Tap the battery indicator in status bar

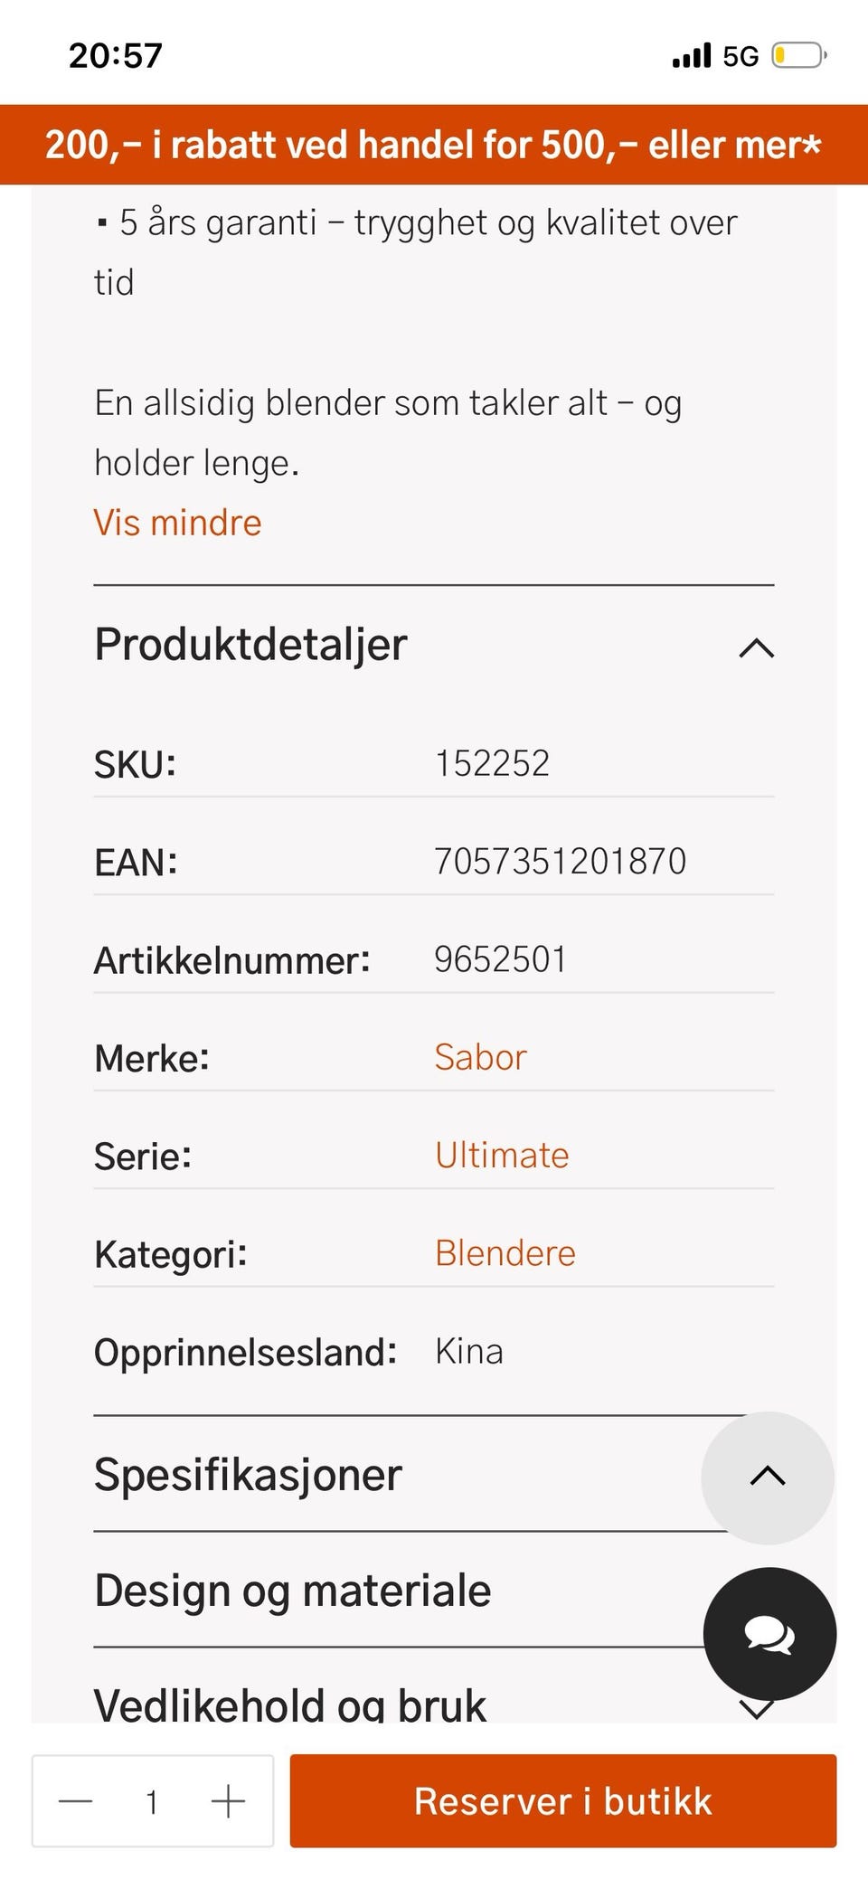(x=798, y=56)
